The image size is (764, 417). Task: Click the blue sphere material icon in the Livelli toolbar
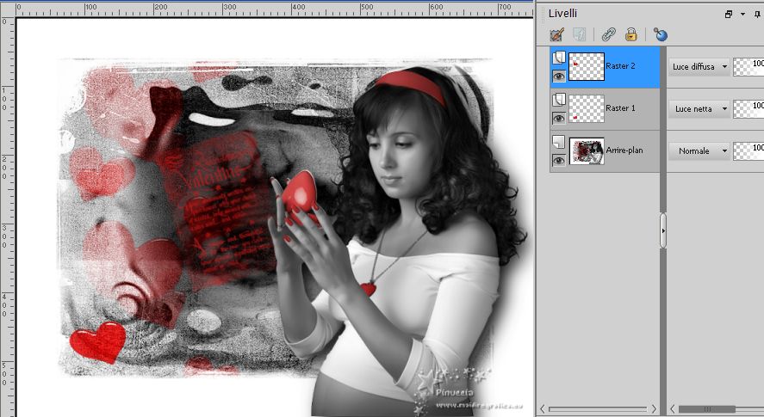tap(661, 34)
